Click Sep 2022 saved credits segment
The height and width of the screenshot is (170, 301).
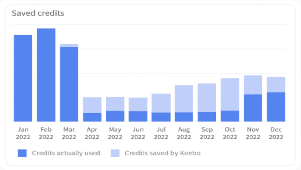pyautogui.click(x=207, y=97)
